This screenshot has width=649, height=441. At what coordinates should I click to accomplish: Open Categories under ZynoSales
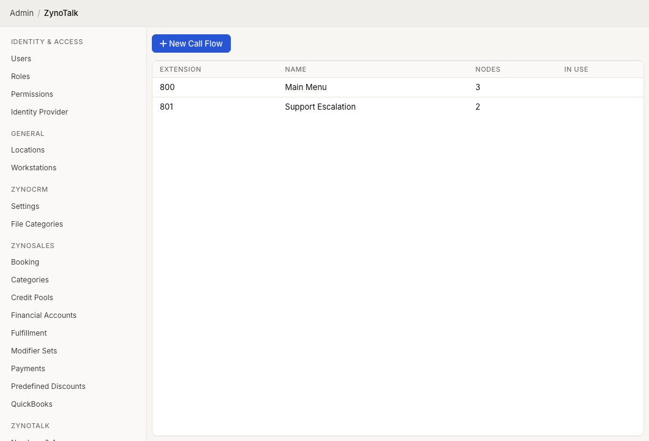pyautogui.click(x=30, y=280)
